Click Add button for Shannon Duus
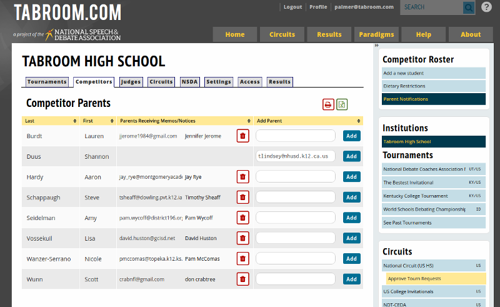This screenshot has height=307, width=500. (351, 156)
